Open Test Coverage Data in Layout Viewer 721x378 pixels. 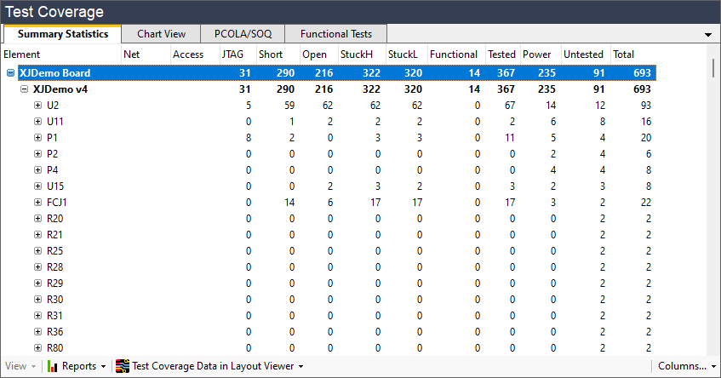[x=214, y=366]
